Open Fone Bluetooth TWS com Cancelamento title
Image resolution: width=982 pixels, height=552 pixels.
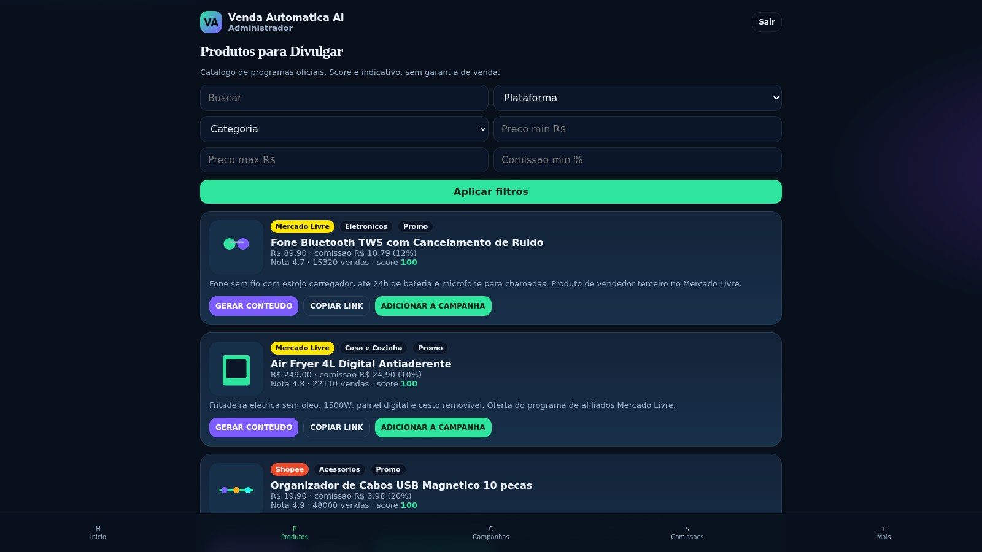tap(407, 242)
